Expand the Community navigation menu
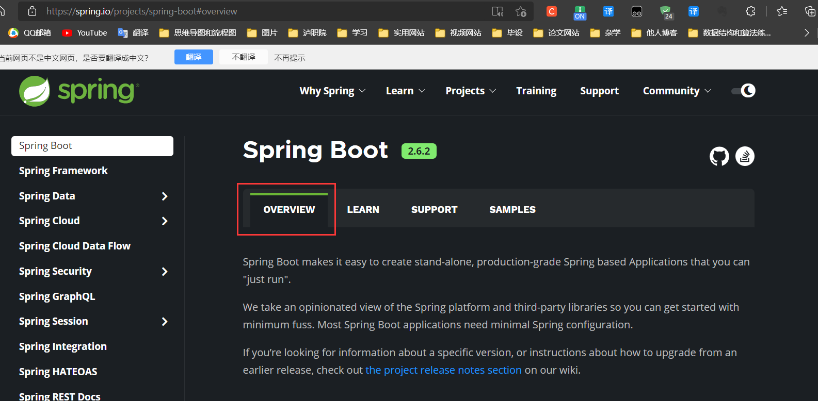The height and width of the screenshot is (401, 818). (677, 91)
